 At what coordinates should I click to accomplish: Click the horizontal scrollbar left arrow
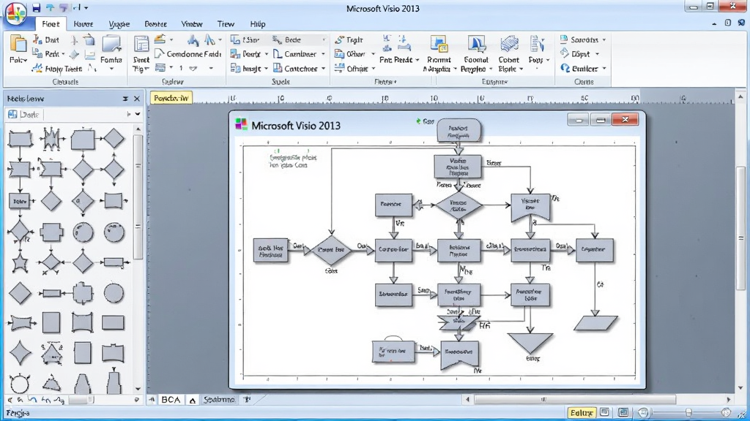click(467, 400)
